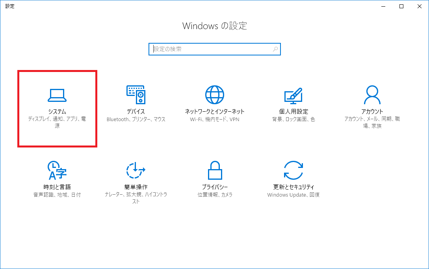Open the アカウント person icon
Screen dimensions: 429x269
pyautogui.click(x=372, y=95)
